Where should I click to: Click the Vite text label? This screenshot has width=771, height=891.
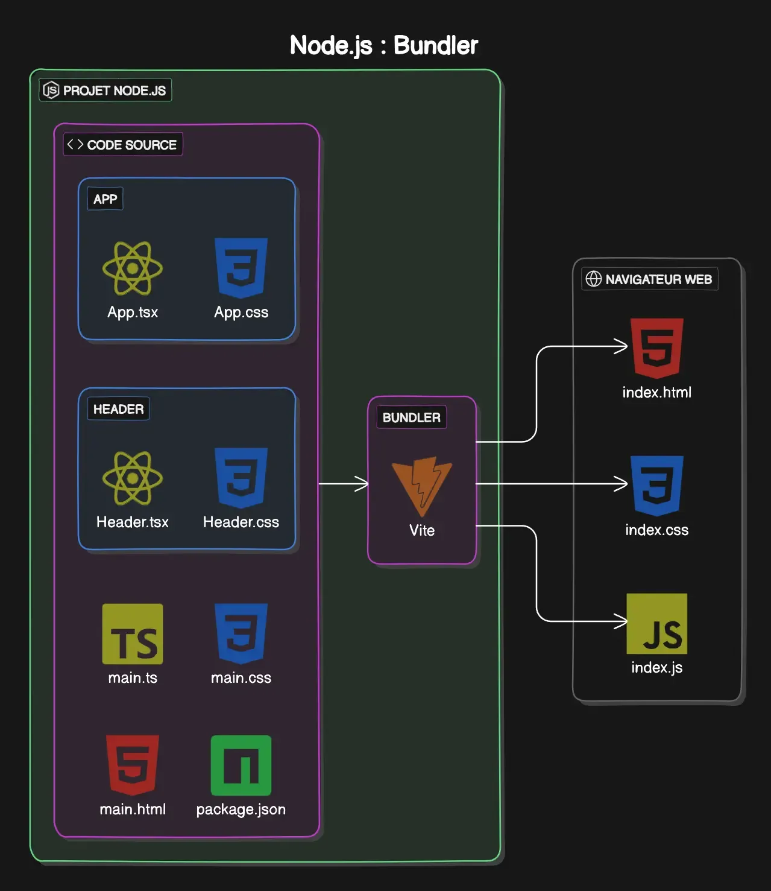click(422, 530)
